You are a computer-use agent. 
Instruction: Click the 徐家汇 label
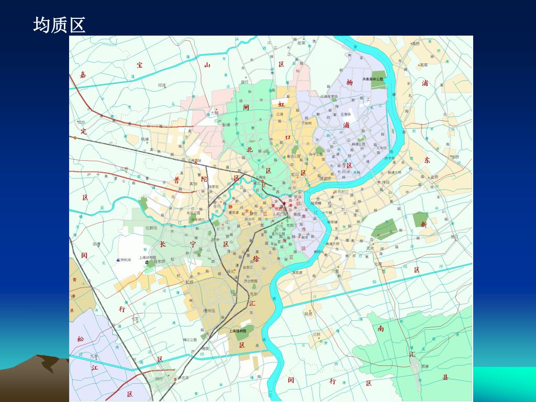(248, 267)
